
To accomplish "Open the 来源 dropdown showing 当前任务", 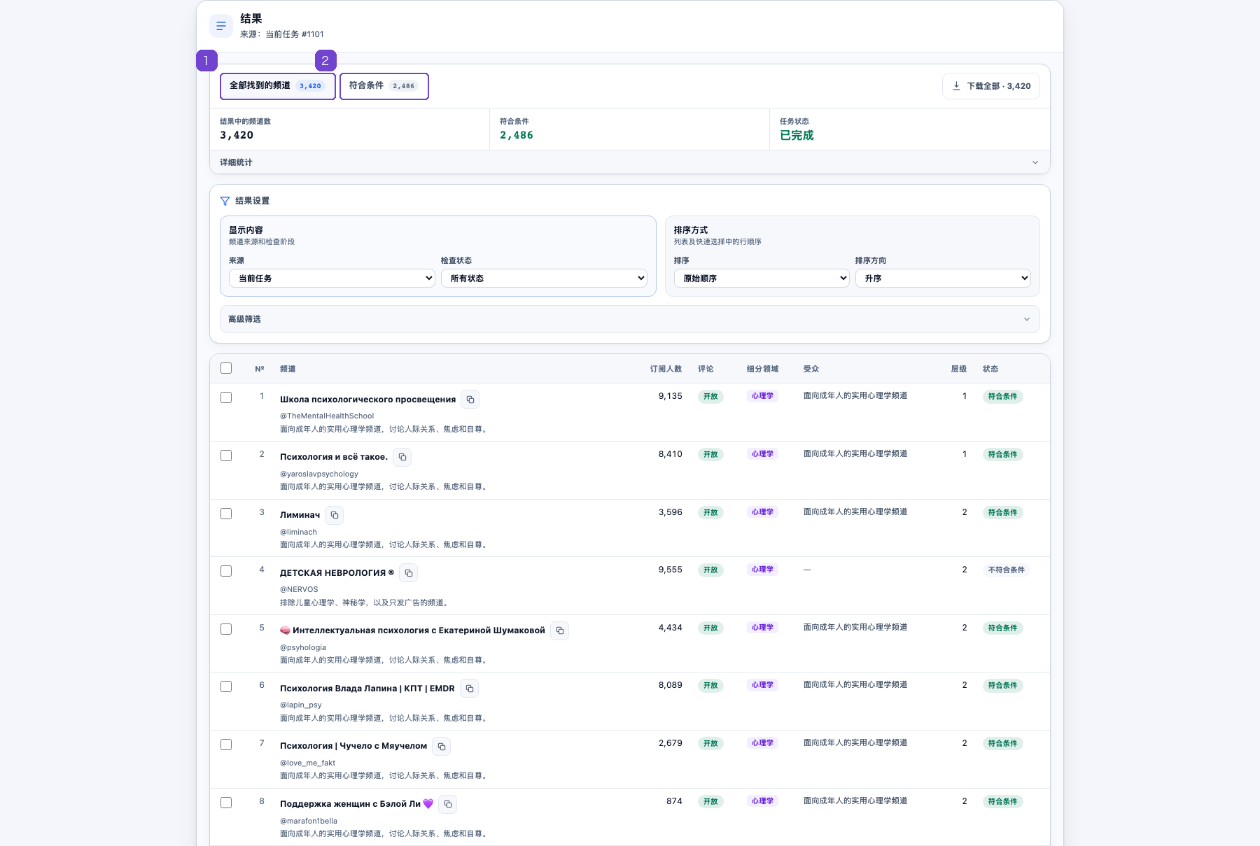I will (x=332, y=278).
